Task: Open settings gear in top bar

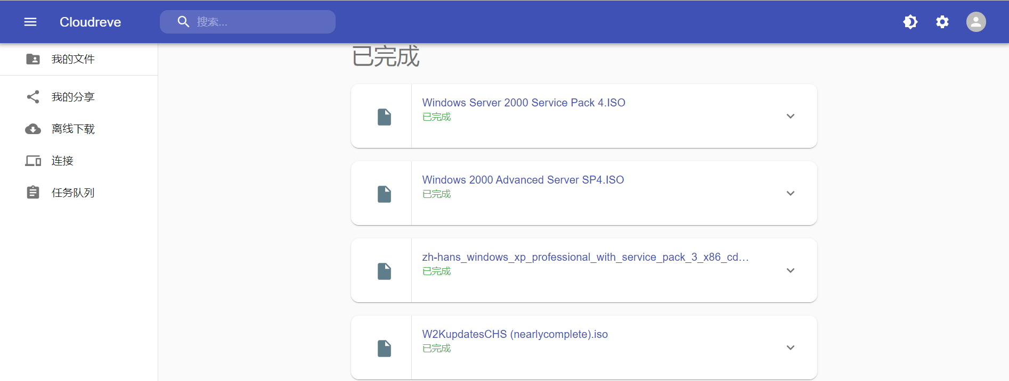Action: point(942,22)
